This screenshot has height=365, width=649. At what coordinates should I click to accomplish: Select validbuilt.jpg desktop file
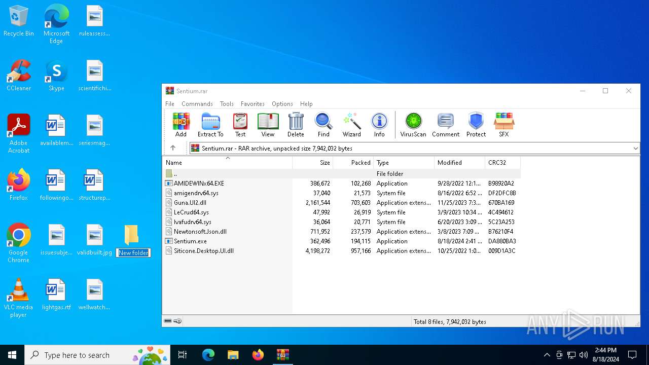pos(94,240)
